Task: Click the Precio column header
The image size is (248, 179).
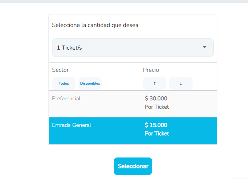Action: point(151,70)
